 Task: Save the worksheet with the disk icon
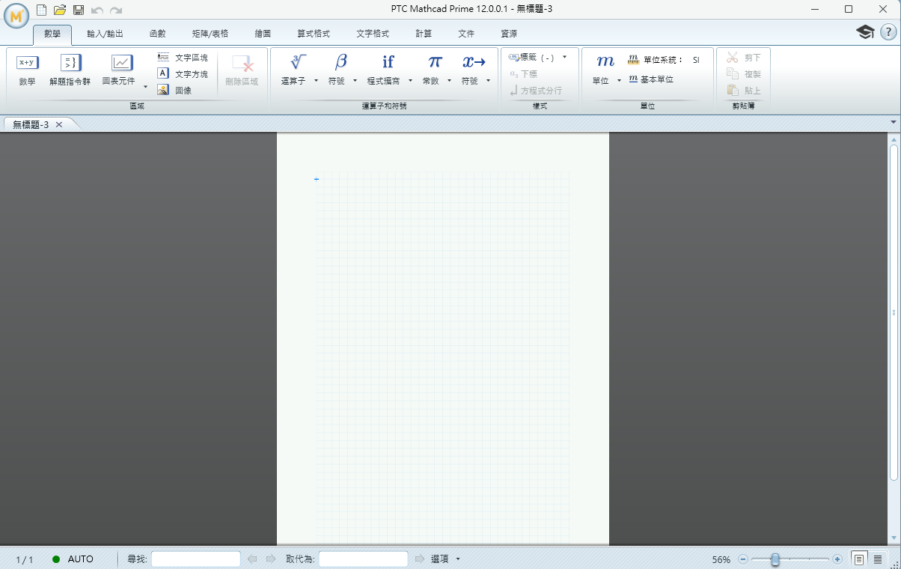[x=79, y=10]
